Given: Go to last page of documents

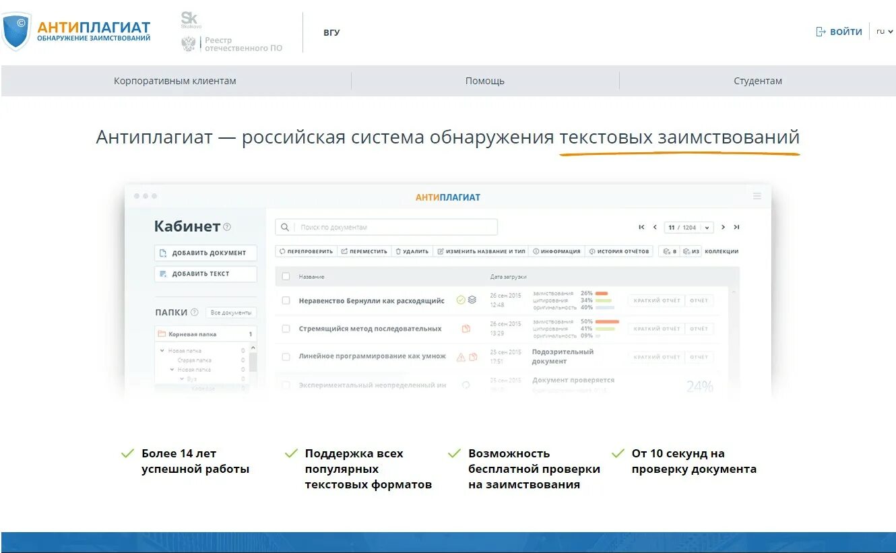Looking at the screenshot, I should [736, 227].
